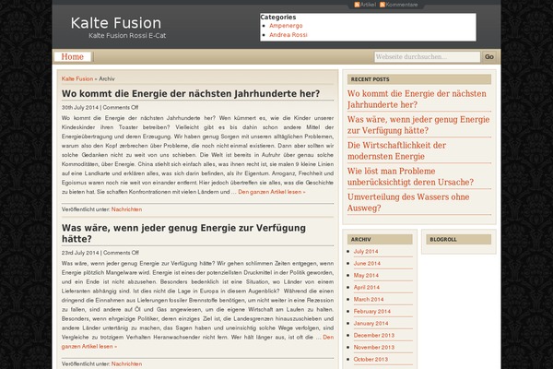Click the Kalte Fusion Rossi E-Cat tagline
This screenshot has height=369, width=553.
[x=127, y=36]
